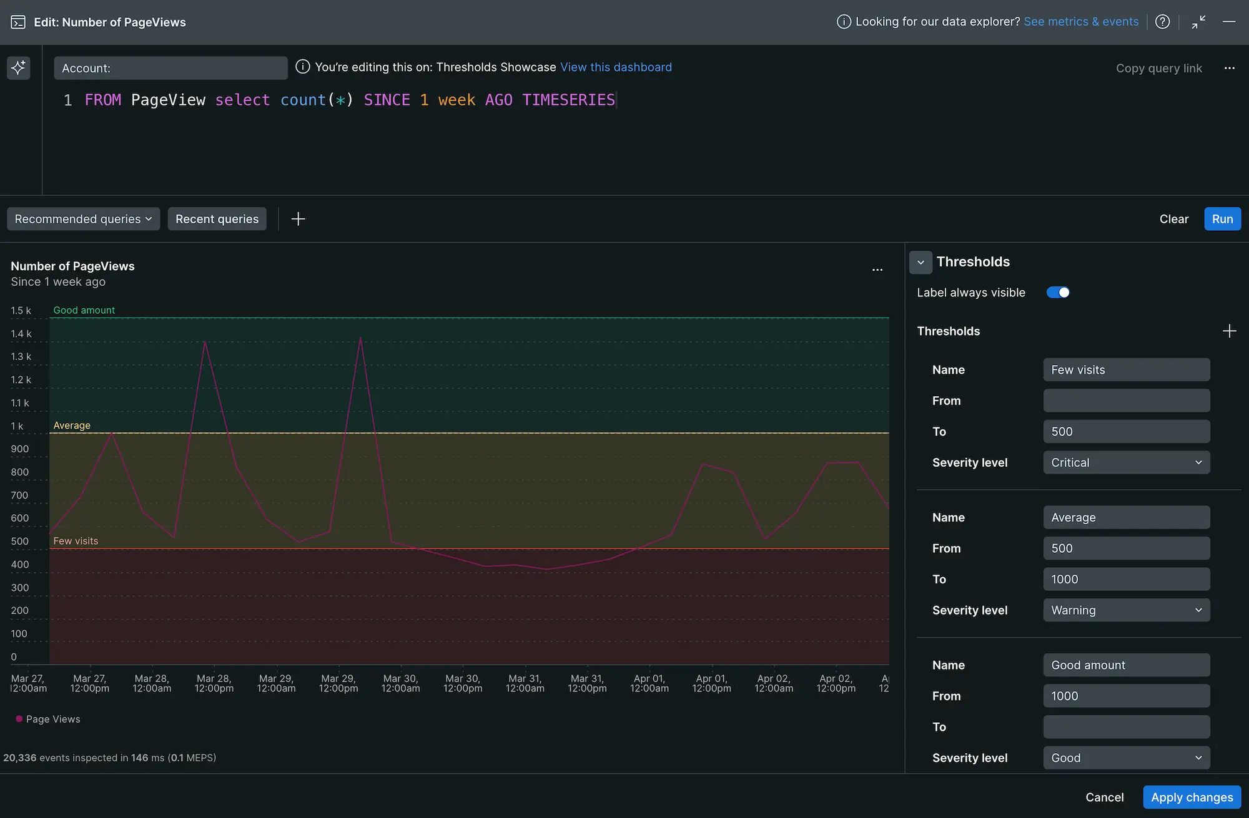Click the AI sparkle assistant icon
This screenshot has height=818, width=1249.
click(x=18, y=67)
